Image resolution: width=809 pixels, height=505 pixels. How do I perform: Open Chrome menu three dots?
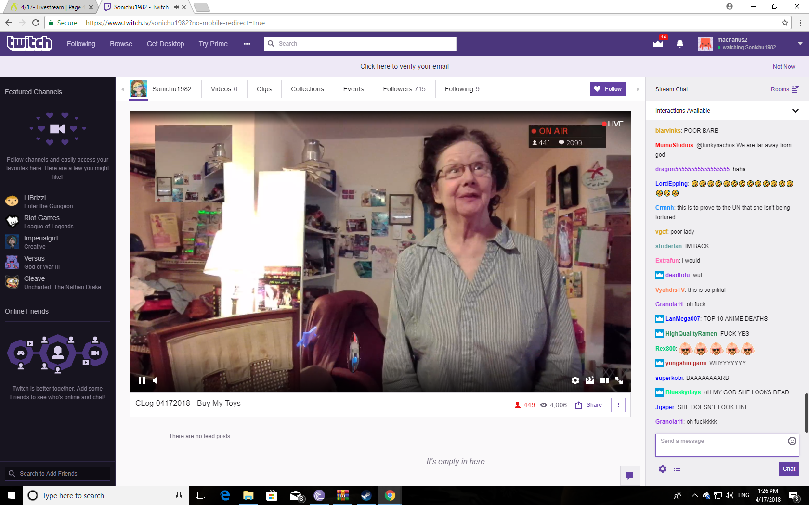click(800, 23)
